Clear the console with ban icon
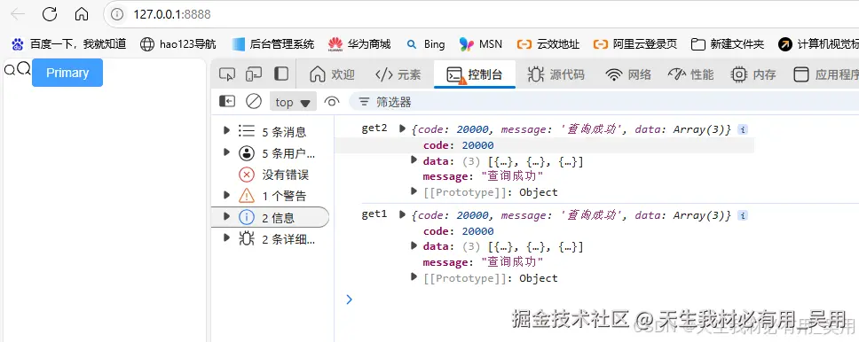 (254, 102)
